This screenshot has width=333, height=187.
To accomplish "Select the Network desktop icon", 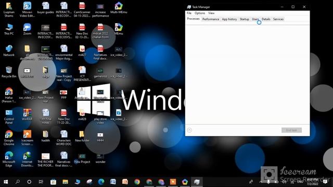I will (x=9, y=51).
